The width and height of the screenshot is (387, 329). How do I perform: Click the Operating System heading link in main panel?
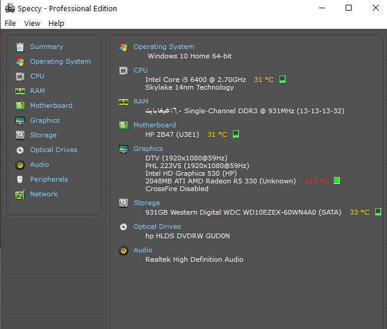(x=163, y=47)
